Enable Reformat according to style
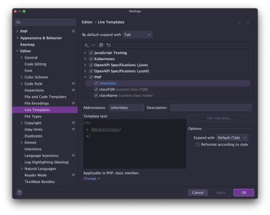 (x=197, y=144)
